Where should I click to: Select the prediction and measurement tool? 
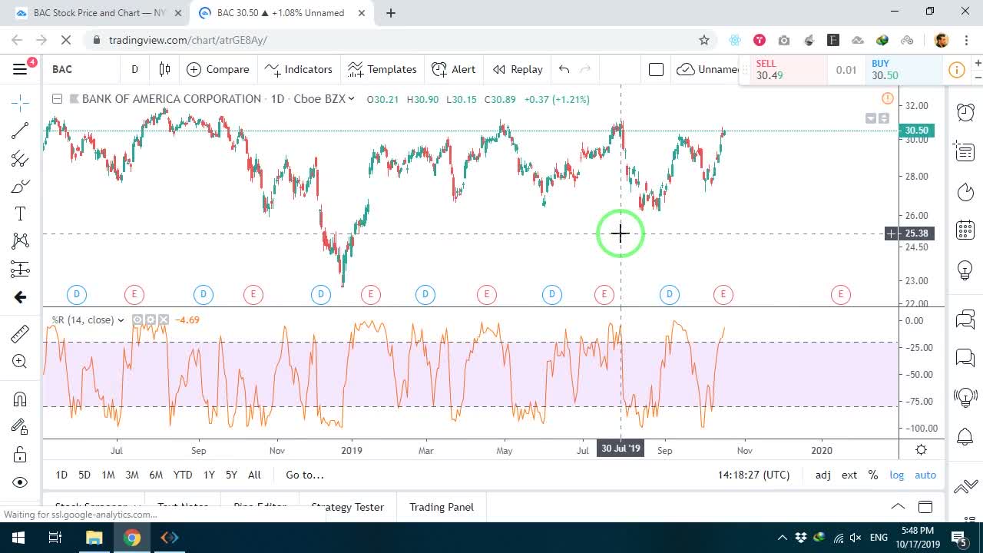click(20, 269)
